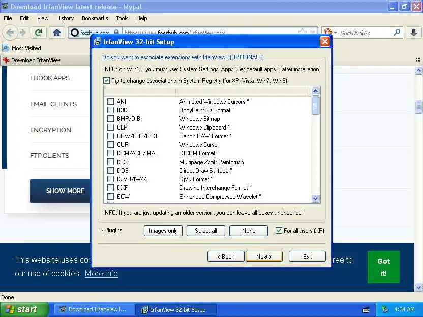The image size is (423, 317).
Task: Switch to Download IrfanView taskbar item
Action: 94,309
